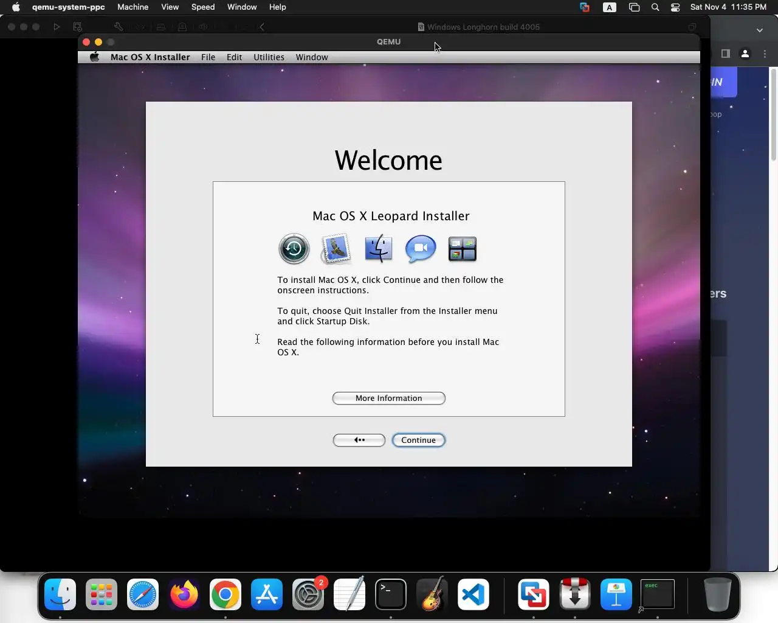Launch Google Chrome from the Dock

pyautogui.click(x=225, y=594)
